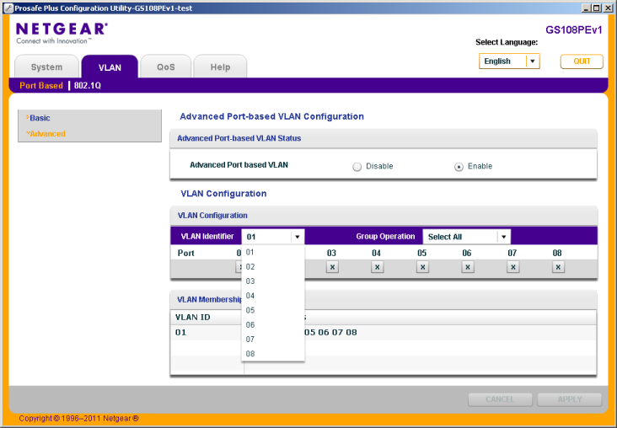
Task: Toggle port 08 membership box
Action: (x=558, y=267)
